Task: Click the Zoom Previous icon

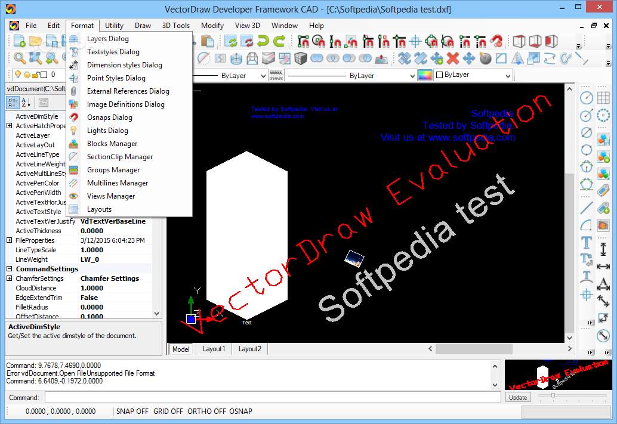Action: tap(51, 58)
